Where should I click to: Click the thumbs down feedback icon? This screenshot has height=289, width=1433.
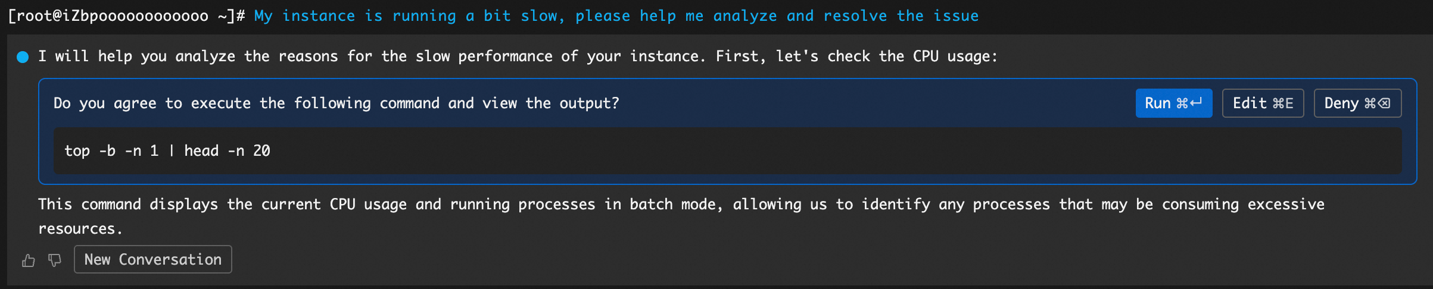point(55,260)
